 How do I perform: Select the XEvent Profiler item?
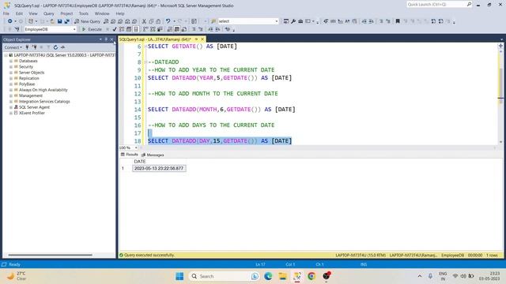pos(32,113)
